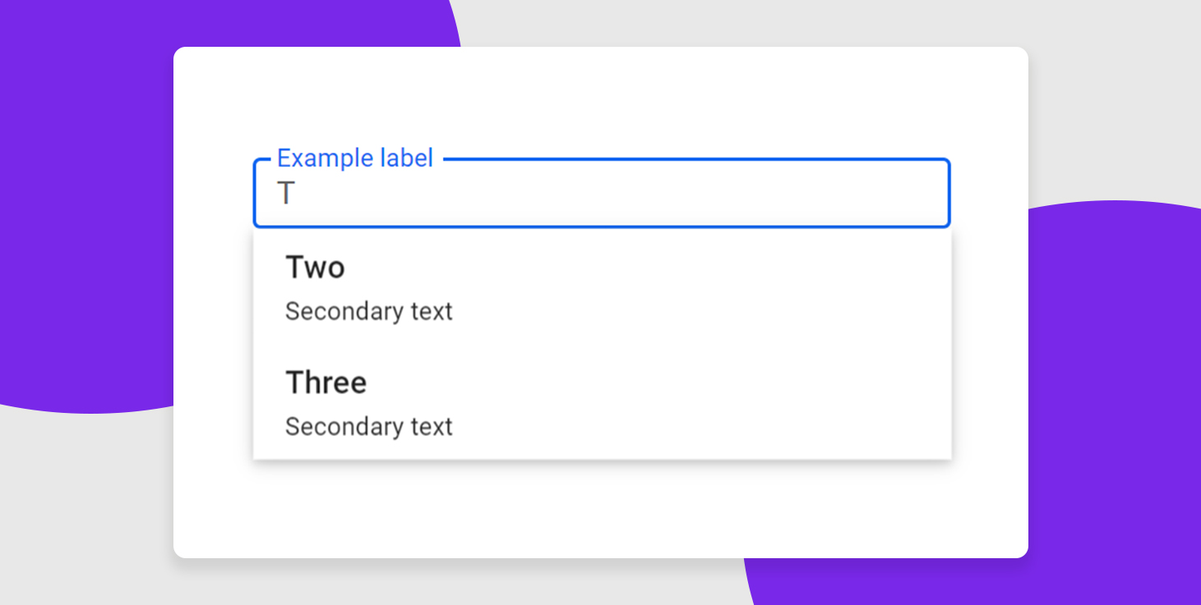The height and width of the screenshot is (605, 1201).
Task: Click blank right area of the Three row
Action: [x=781, y=402]
